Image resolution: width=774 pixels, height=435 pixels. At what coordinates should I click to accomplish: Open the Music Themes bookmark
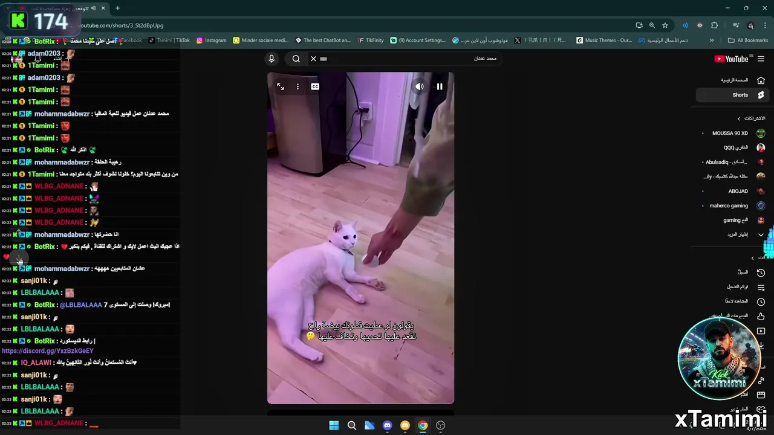tap(604, 40)
